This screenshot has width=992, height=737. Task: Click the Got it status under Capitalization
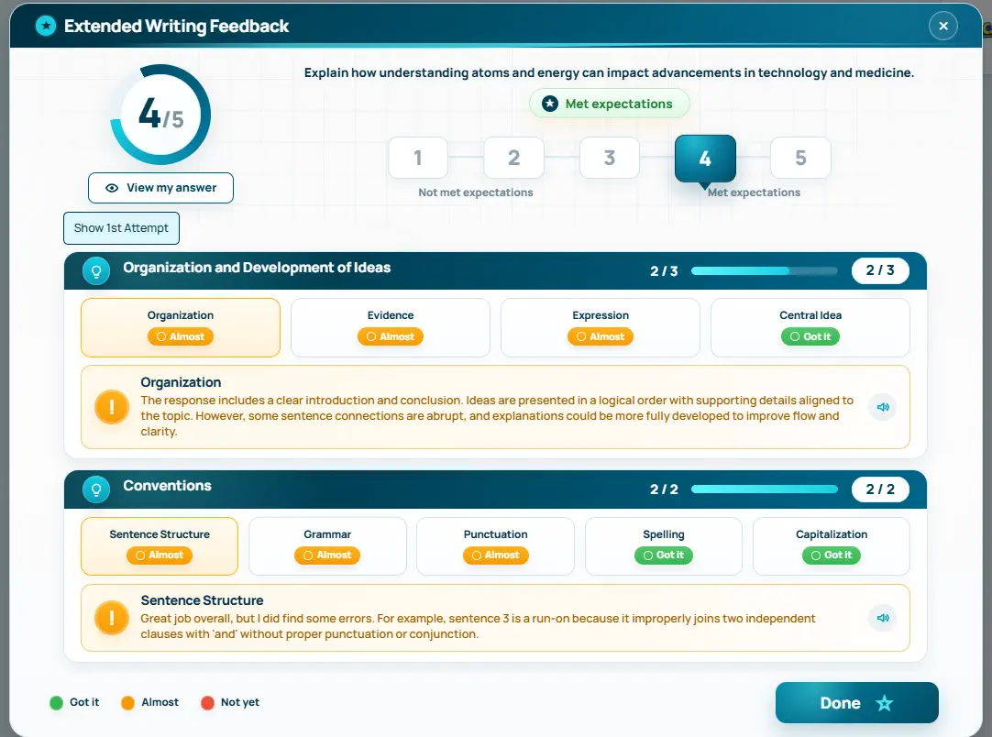click(832, 555)
